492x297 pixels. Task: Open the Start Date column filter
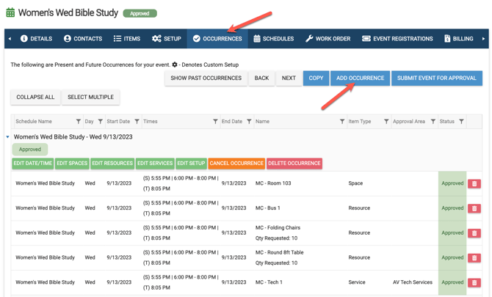tap(137, 122)
